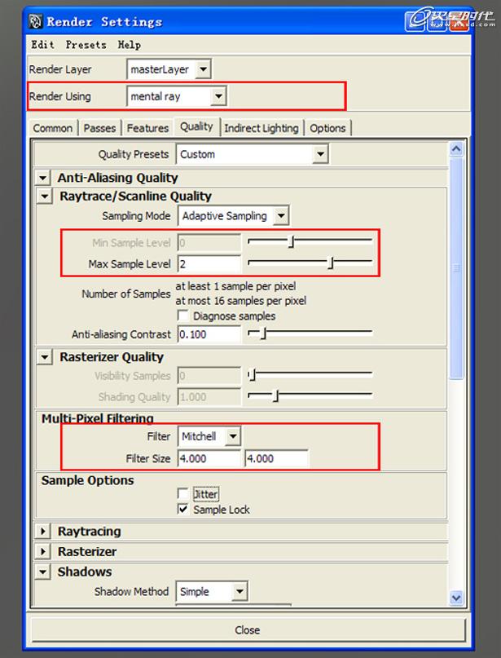Switch to the Passes tab
Screen dimensions: 501x658
99,128
